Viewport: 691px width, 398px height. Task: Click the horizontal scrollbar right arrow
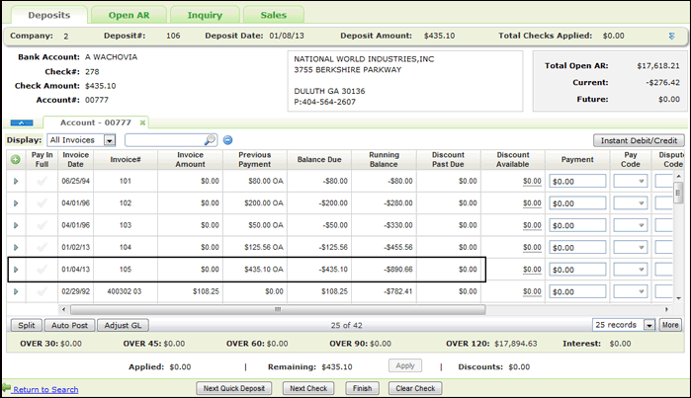click(666, 309)
